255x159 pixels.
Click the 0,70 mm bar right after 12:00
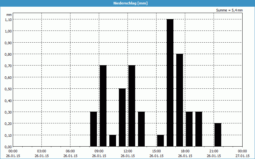(x=132, y=106)
